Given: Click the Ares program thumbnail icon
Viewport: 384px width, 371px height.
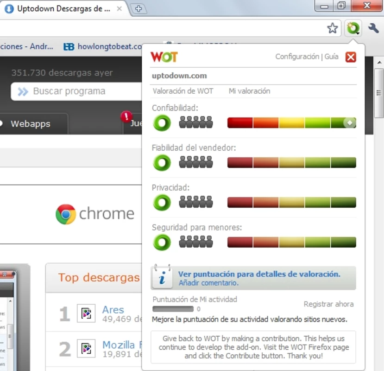Looking at the screenshot, I should [86, 313].
